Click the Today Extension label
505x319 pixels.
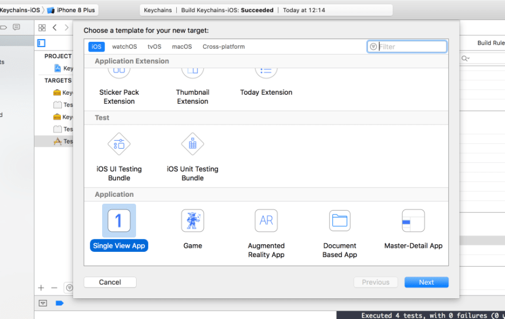[266, 92]
